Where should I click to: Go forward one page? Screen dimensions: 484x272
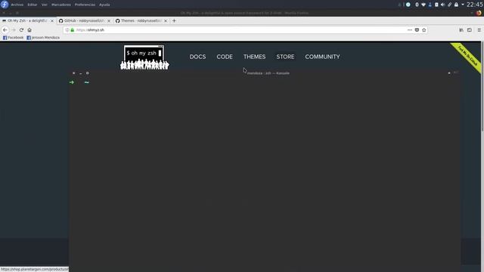14,30
